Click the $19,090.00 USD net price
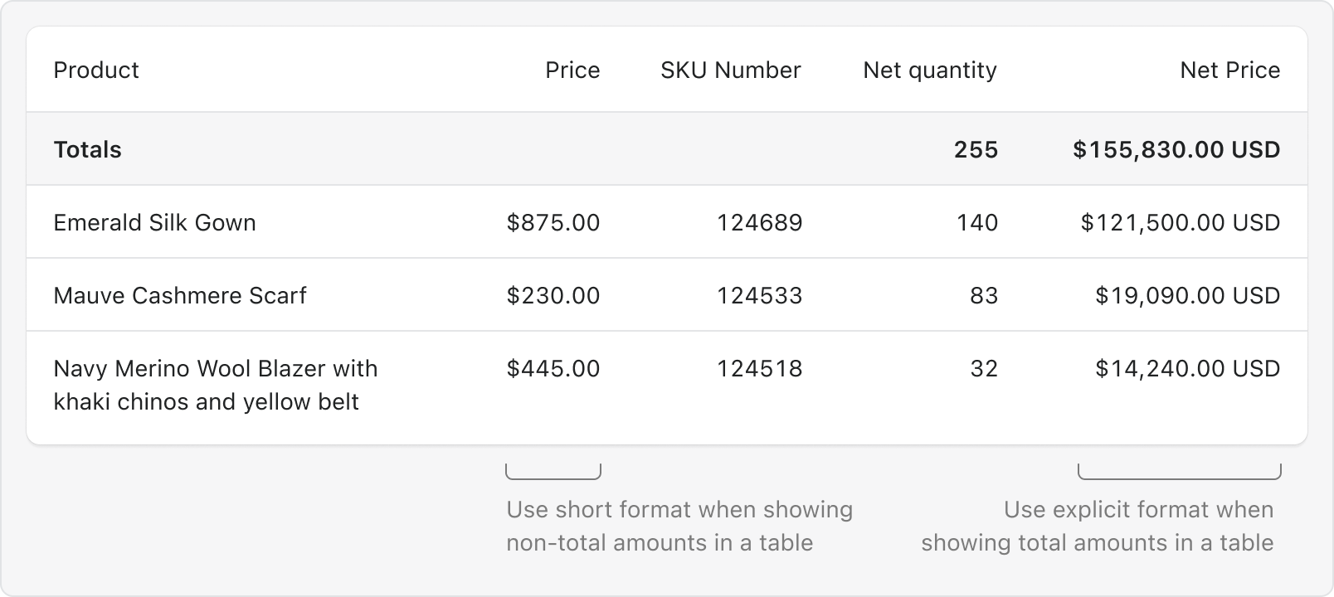Viewport: 1334px width, 597px height. click(1188, 295)
